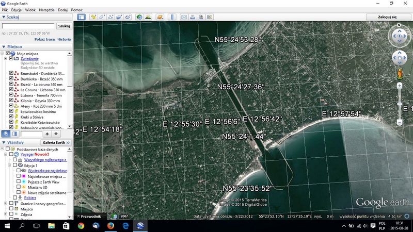Click the Places panel split view button
Viewport: 413px width, 232px height.
tap(14, 134)
